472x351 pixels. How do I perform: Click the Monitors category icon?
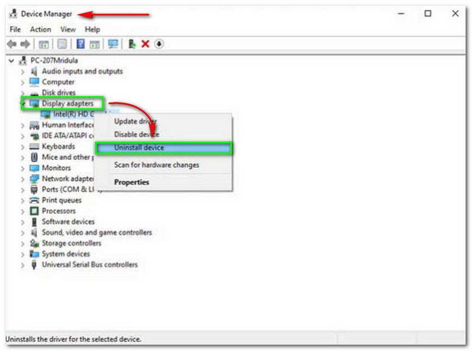click(34, 168)
